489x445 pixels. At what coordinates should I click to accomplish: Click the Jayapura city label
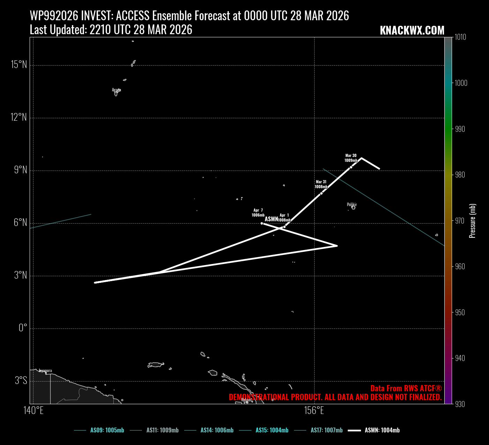(x=45, y=370)
